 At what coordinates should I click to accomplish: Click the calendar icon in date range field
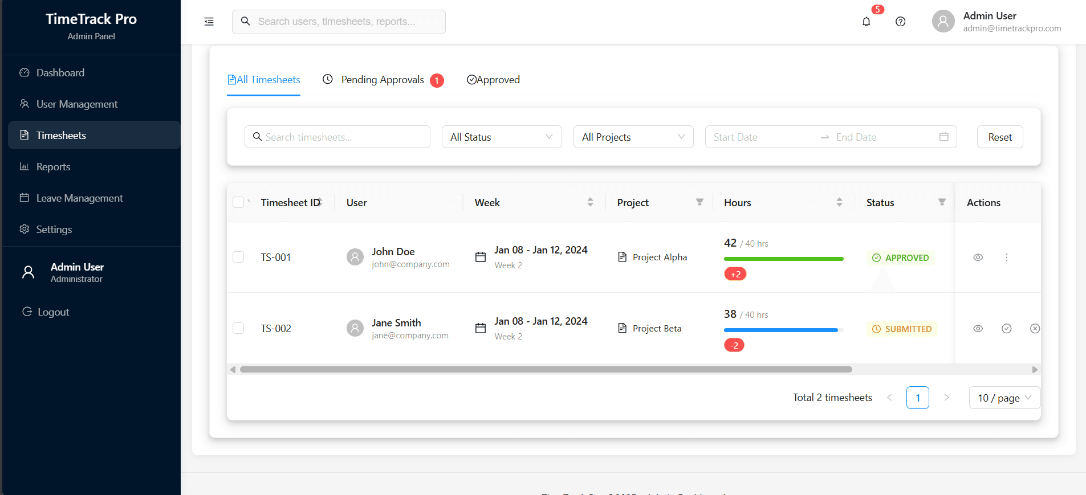coord(943,137)
